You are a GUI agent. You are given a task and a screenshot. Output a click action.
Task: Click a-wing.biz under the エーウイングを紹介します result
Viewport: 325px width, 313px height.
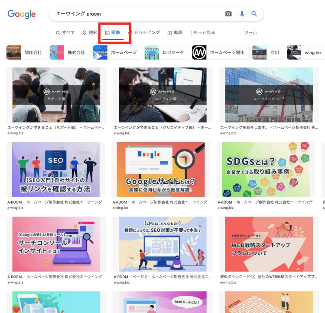click(228, 133)
